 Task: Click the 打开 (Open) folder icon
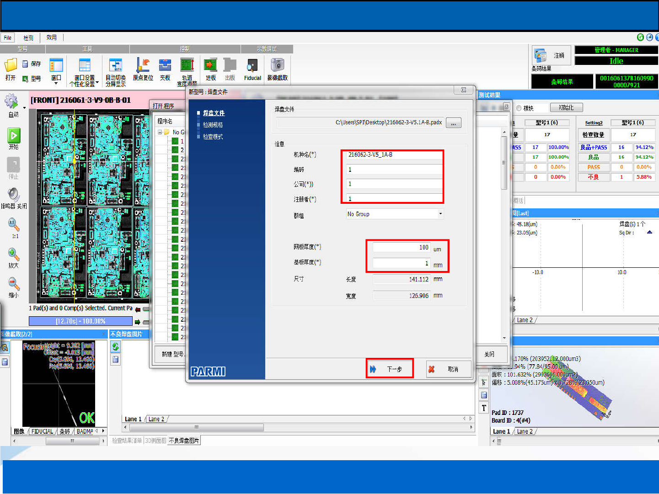pyautogui.click(x=11, y=65)
